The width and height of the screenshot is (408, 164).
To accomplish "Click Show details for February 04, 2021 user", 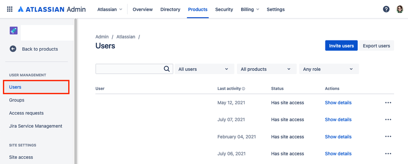I will point(338,137).
